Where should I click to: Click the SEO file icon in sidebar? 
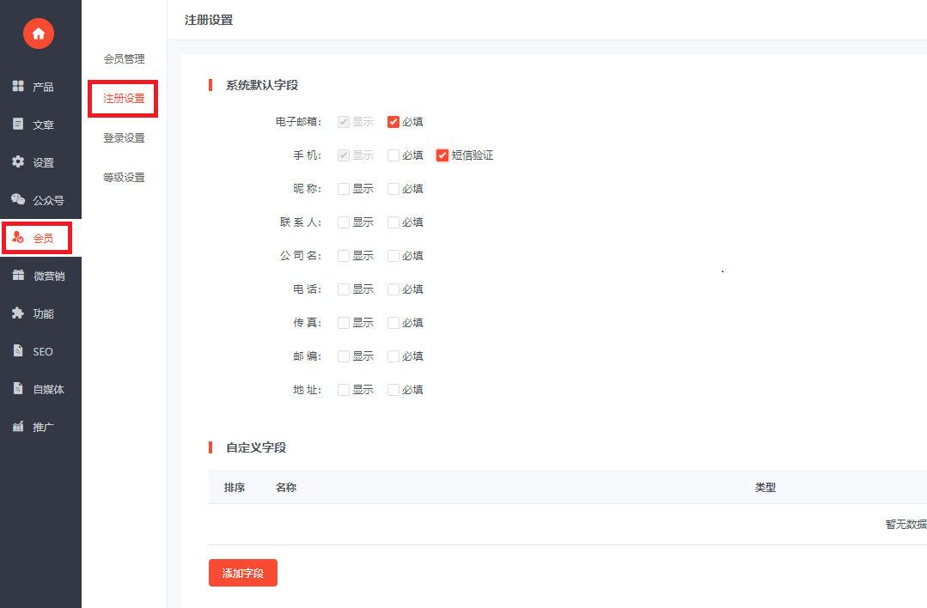18,351
